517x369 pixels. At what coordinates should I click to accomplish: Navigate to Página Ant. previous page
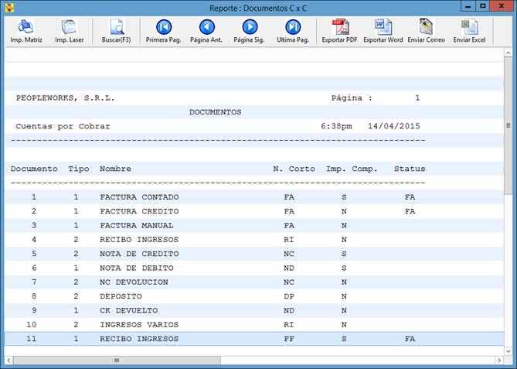(x=206, y=31)
